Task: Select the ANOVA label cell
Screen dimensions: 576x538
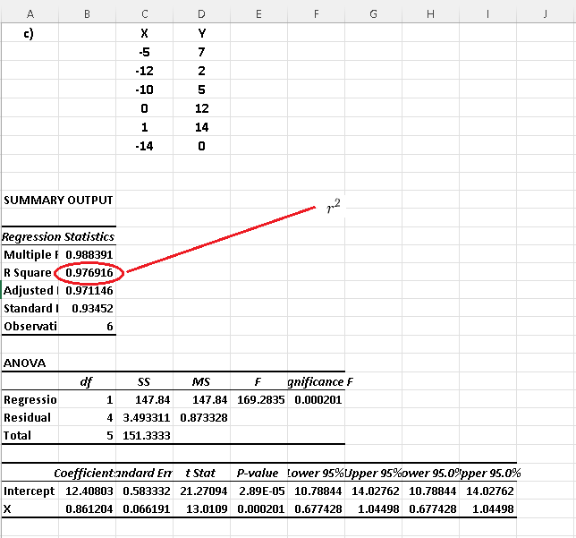Action: 25,363
